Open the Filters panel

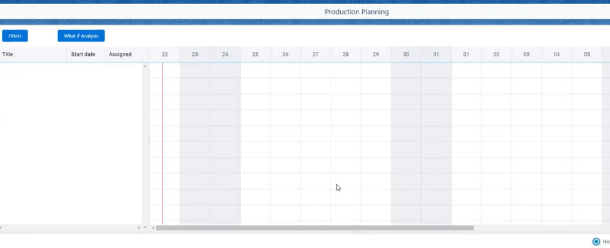pos(15,36)
